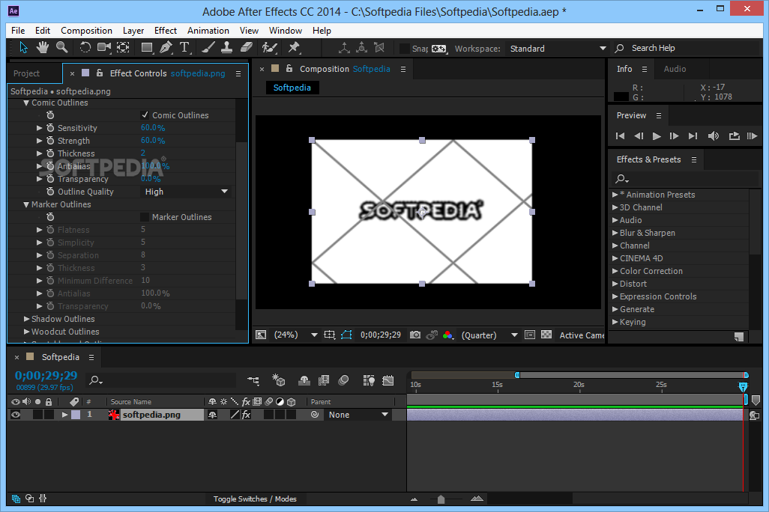Select the Brush tool
The width and height of the screenshot is (769, 512).
click(208, 47)
